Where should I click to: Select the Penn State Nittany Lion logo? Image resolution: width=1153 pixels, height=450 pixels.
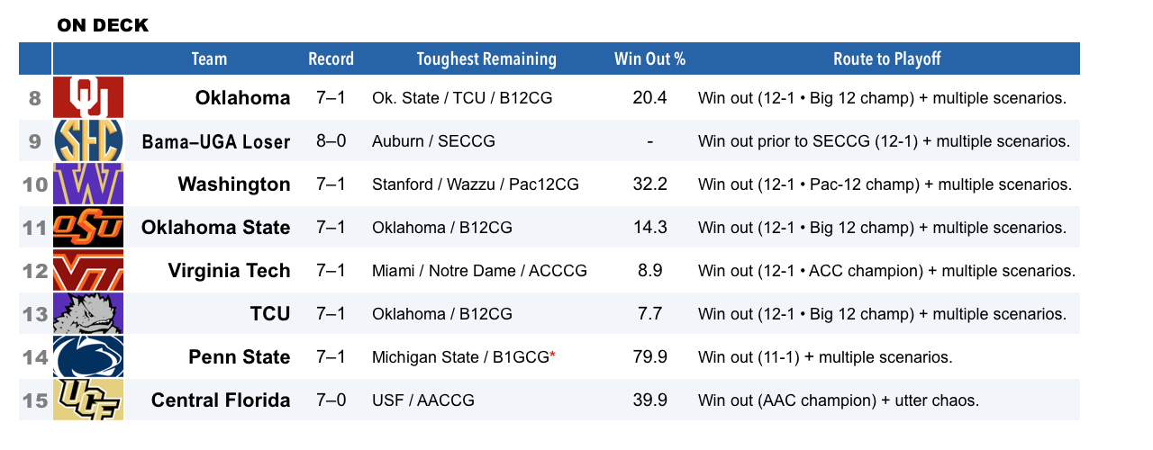tap(88, 356)
